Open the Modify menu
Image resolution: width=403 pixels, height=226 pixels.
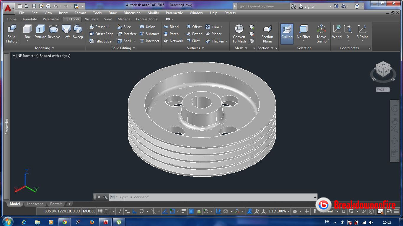click(x=153, y=13)
